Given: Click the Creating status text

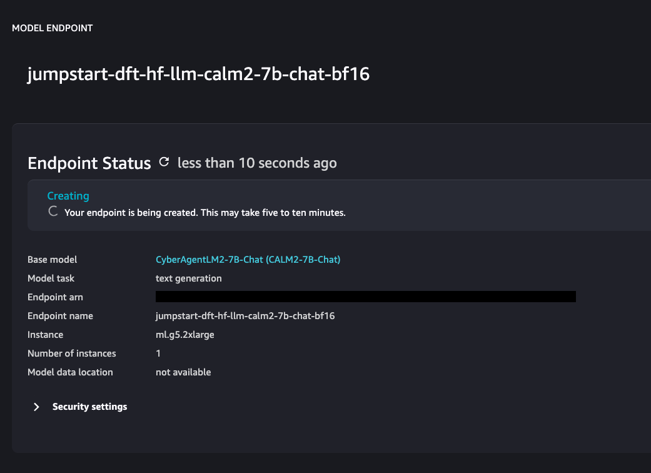Looking at the screenshot, I should [x=68, y=196].
